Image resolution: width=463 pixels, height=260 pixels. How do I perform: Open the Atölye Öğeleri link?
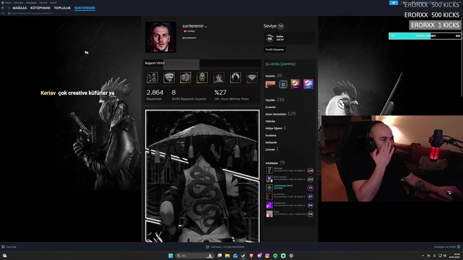coord(276,128)
